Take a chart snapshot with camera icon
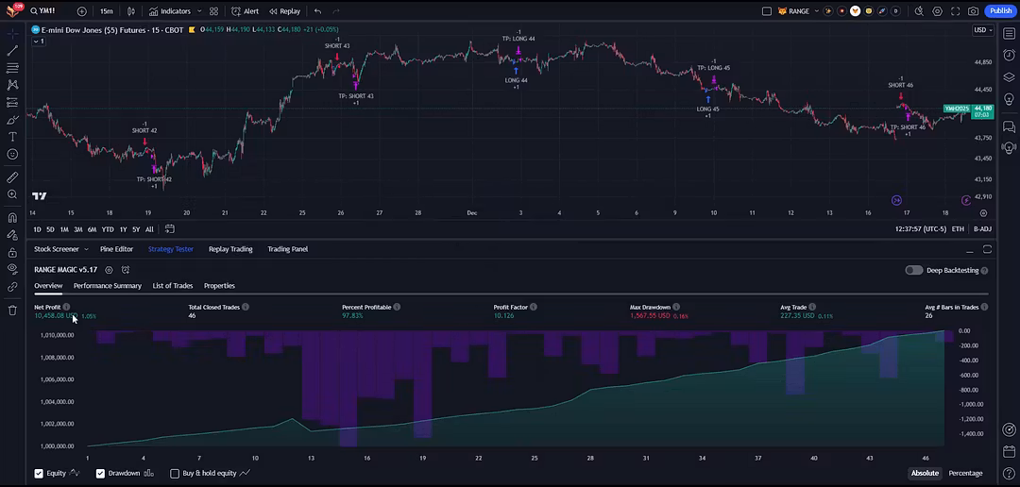This screenshot has width=1020, height=487. (x=973, y=11)
